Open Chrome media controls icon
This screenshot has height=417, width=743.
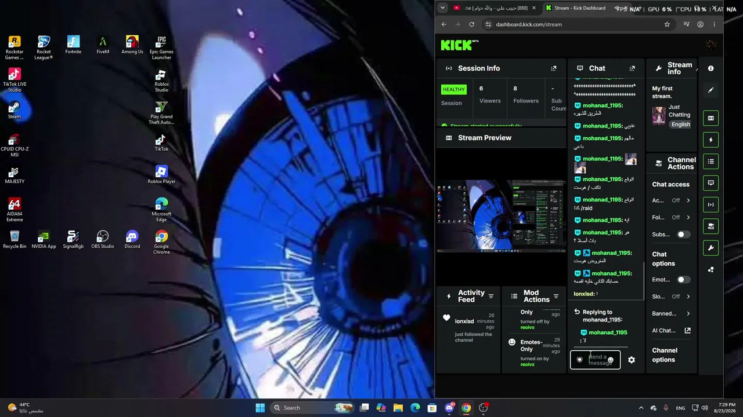(686, 24)
